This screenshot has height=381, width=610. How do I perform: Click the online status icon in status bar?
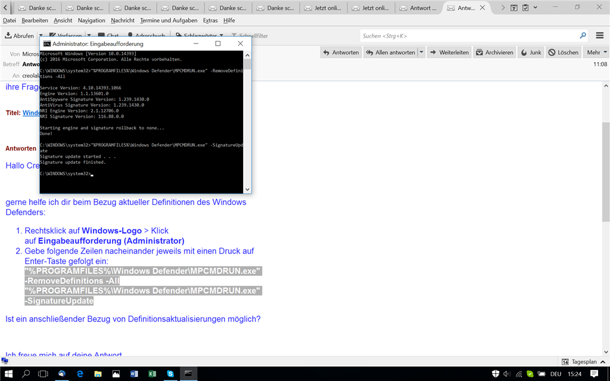tap(5, 361)
